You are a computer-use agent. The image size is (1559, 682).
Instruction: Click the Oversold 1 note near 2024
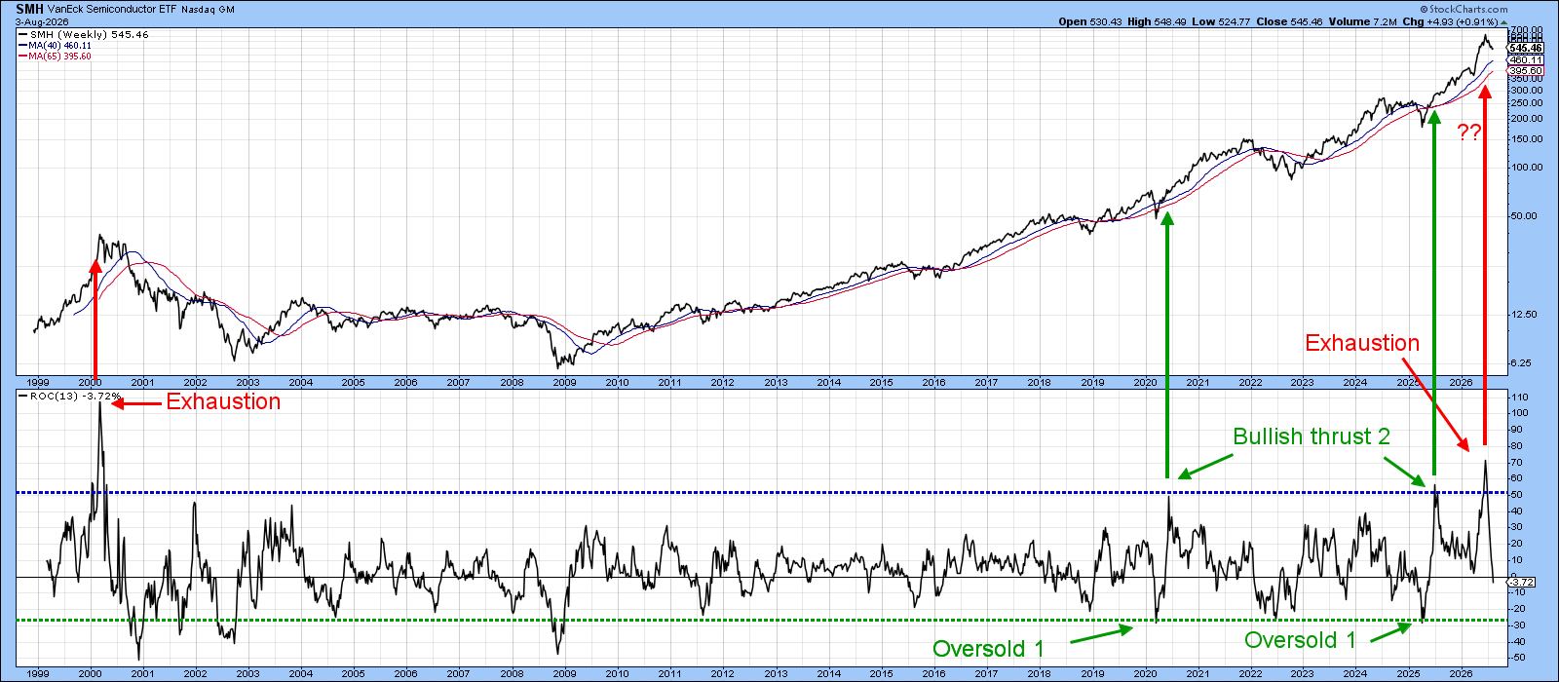[x=1300, y=640]
